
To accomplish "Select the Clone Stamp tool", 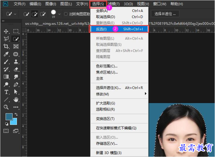I will pos(16,62).
